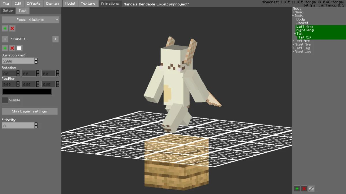Delete current frame with red X below Frame: 1
Image resolution: width=346 pixels, height=194 pixels.
pyautogui.click(x=12, y=48)
